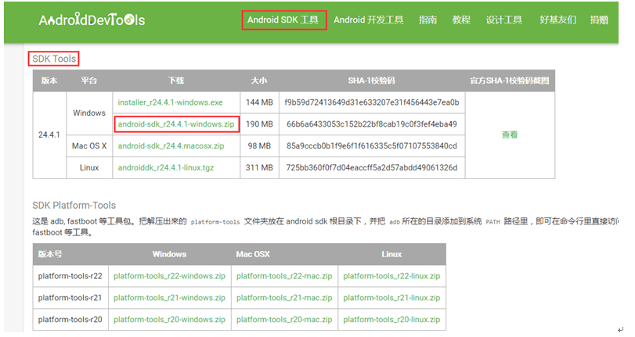Click the SHA-1校验码 column header
The width and height of the screenshot is (635, 337).
pyautogui.click(x=371, y=81)
